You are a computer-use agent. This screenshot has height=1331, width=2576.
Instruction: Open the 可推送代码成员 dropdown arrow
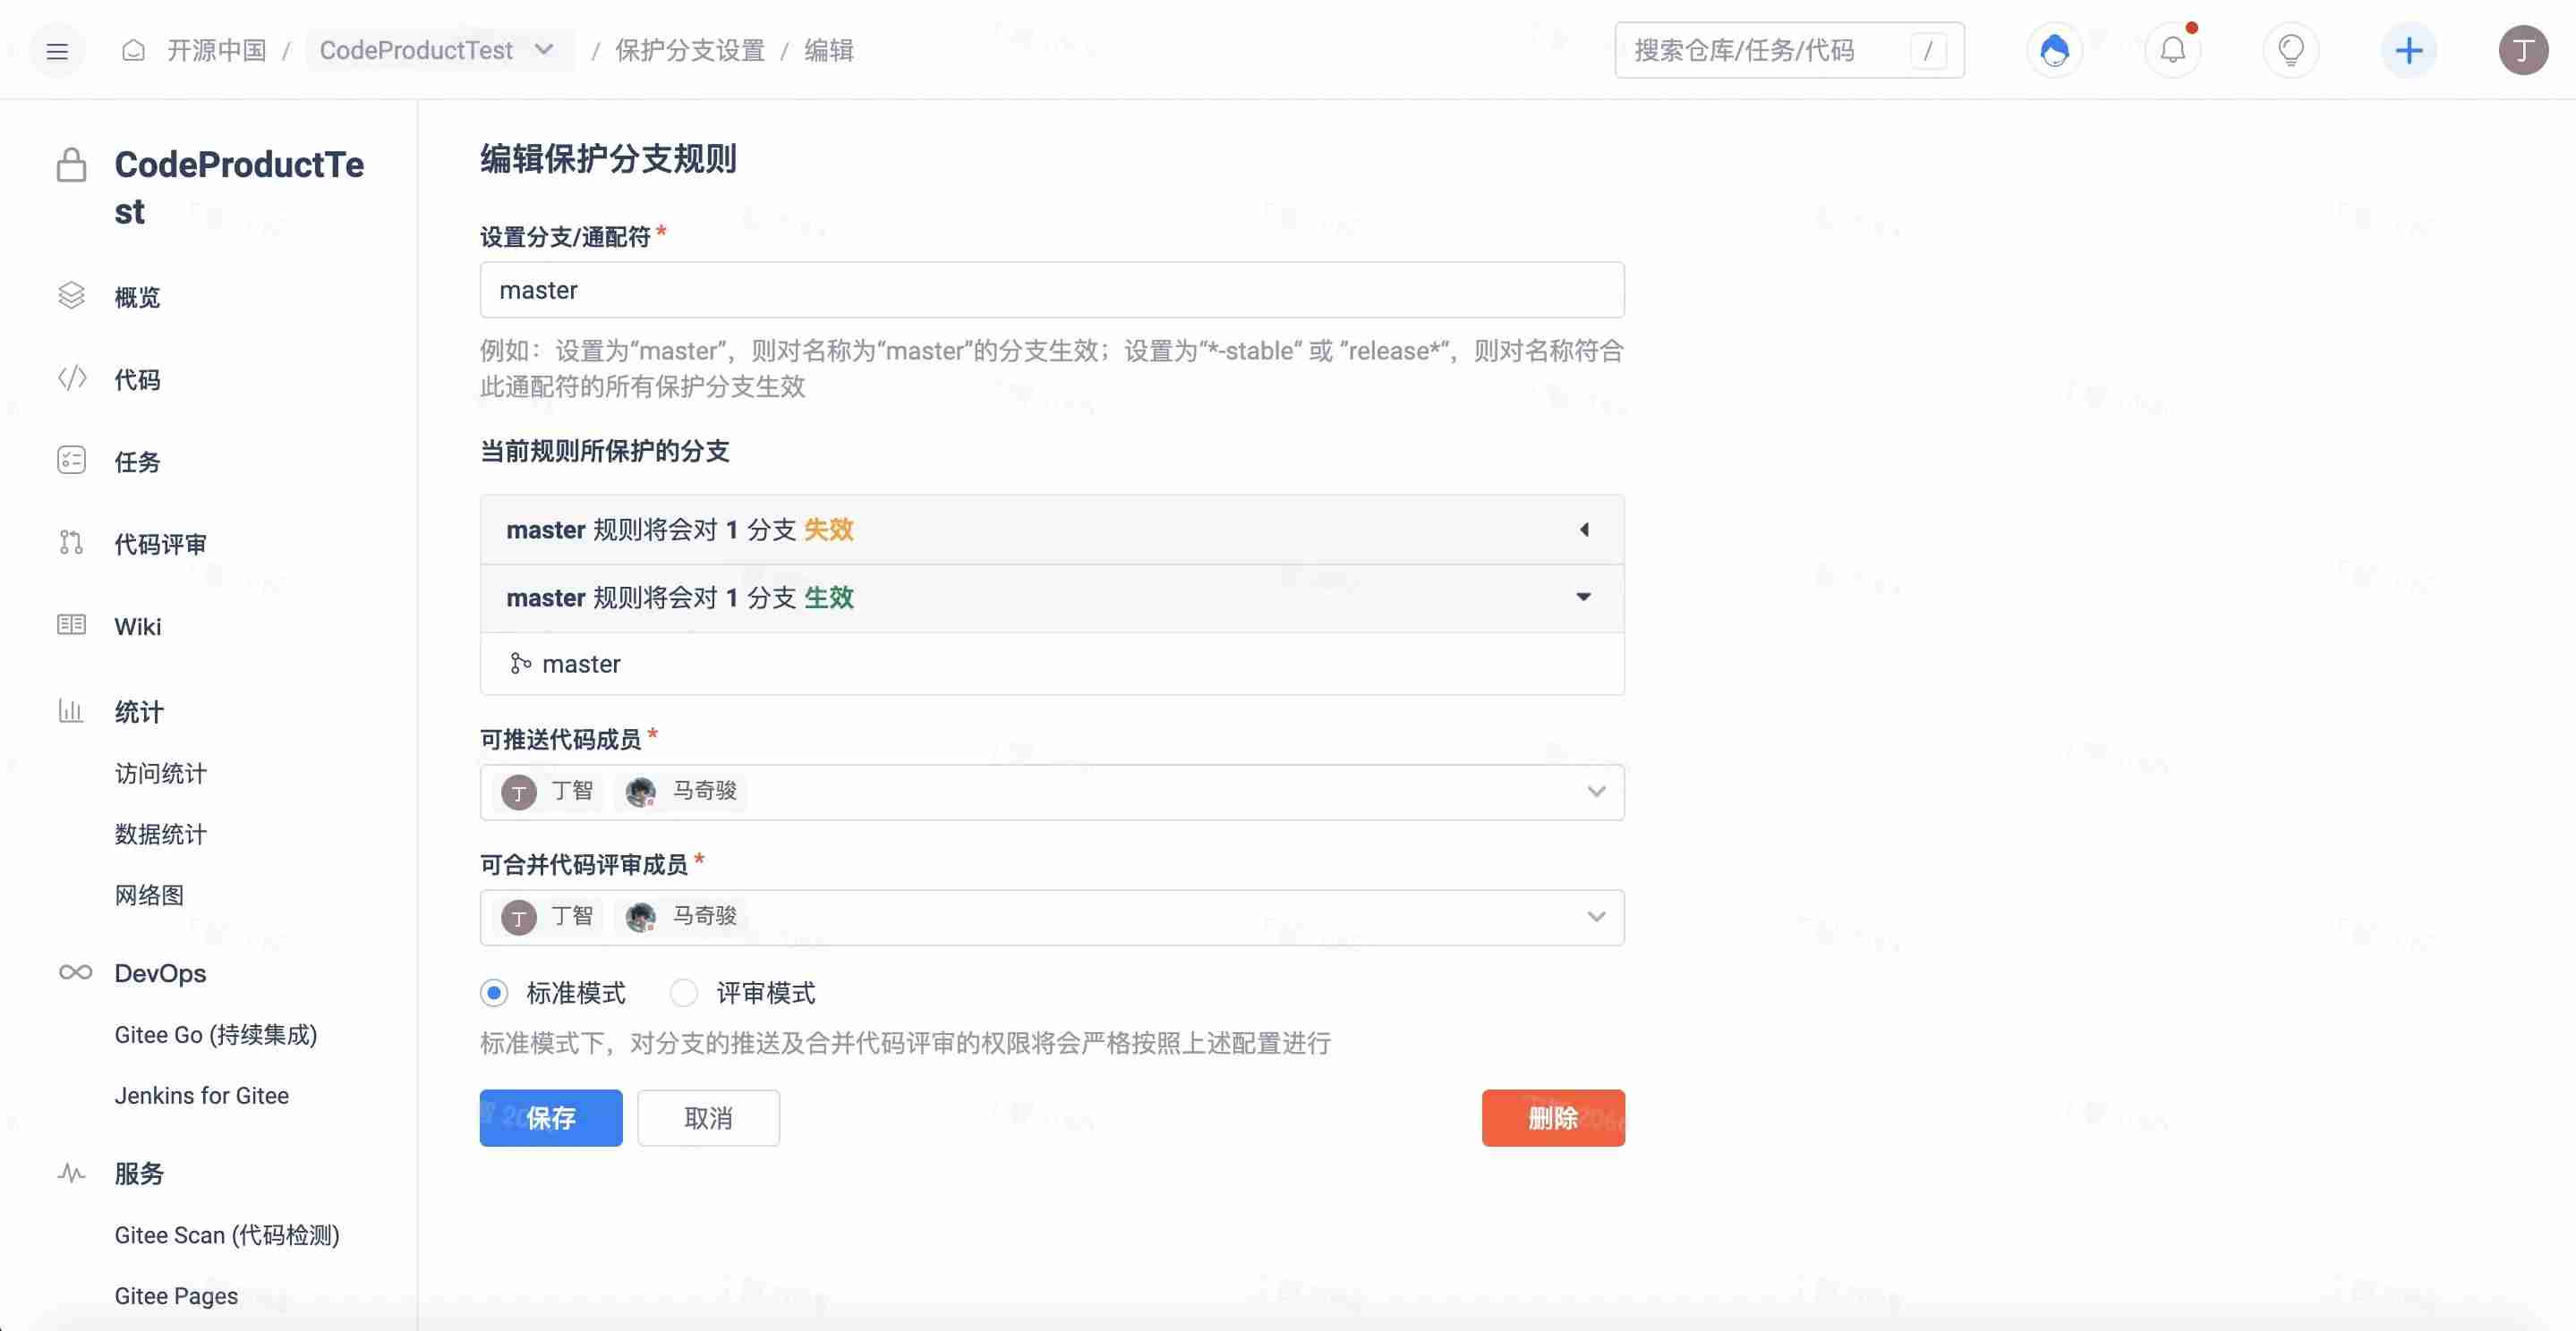click(1596, 793)
